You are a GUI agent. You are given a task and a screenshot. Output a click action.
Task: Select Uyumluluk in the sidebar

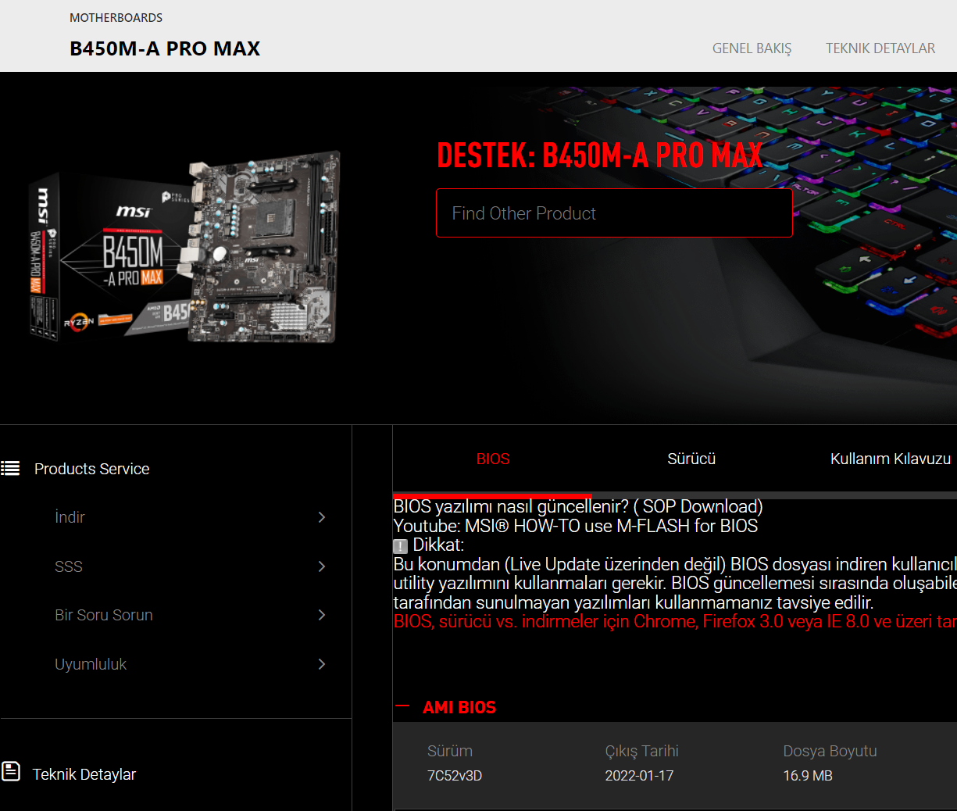91,664
